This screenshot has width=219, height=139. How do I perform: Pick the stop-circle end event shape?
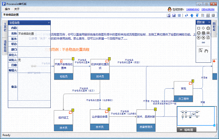coord(203,38)
